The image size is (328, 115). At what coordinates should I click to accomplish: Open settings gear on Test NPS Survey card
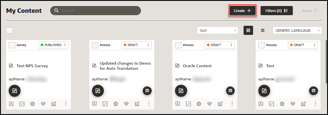point(32,104)
